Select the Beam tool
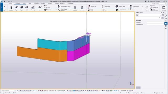The image size is (168, 94). click(16, 8)
